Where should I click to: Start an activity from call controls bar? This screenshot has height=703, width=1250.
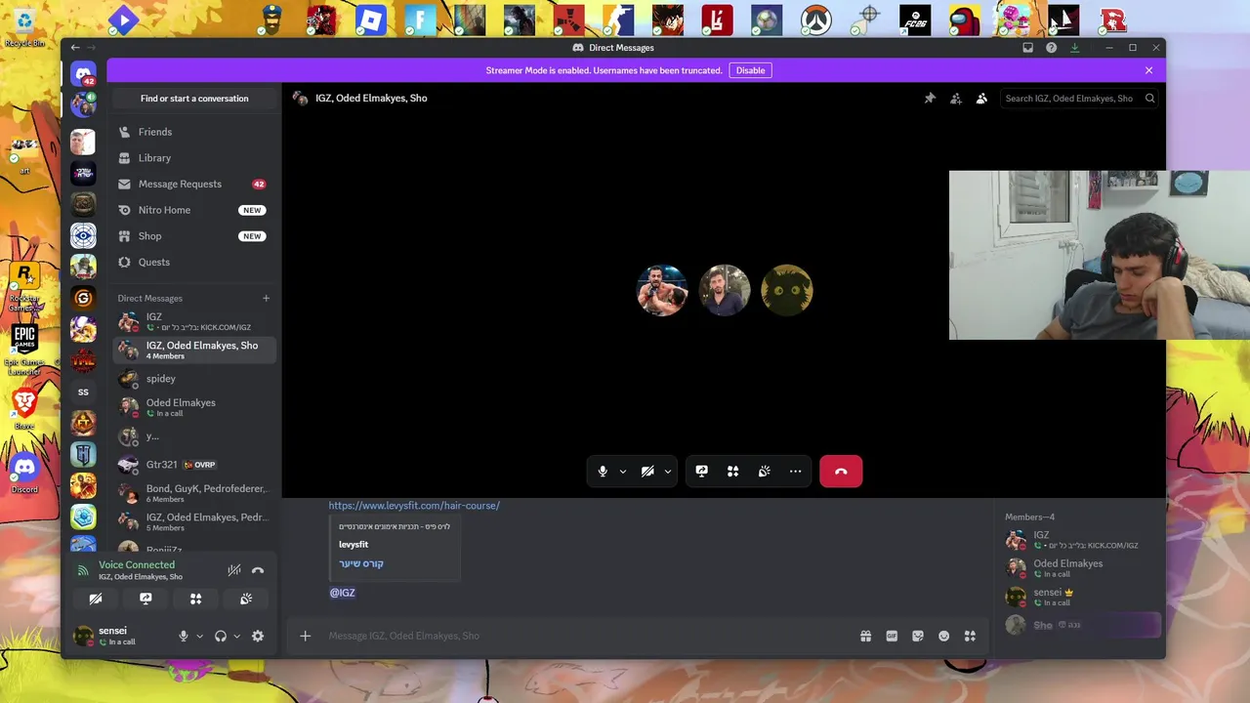(732, 472)
